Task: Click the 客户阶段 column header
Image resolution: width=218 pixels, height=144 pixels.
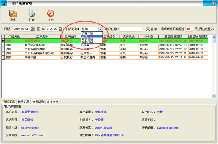Action: coord(70,37)
